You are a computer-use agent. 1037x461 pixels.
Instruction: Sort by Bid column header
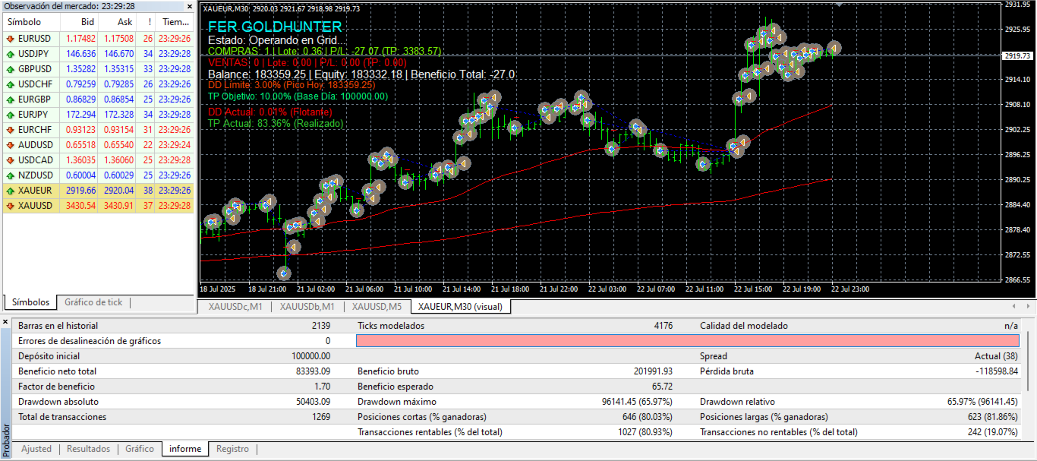[80, 22]
